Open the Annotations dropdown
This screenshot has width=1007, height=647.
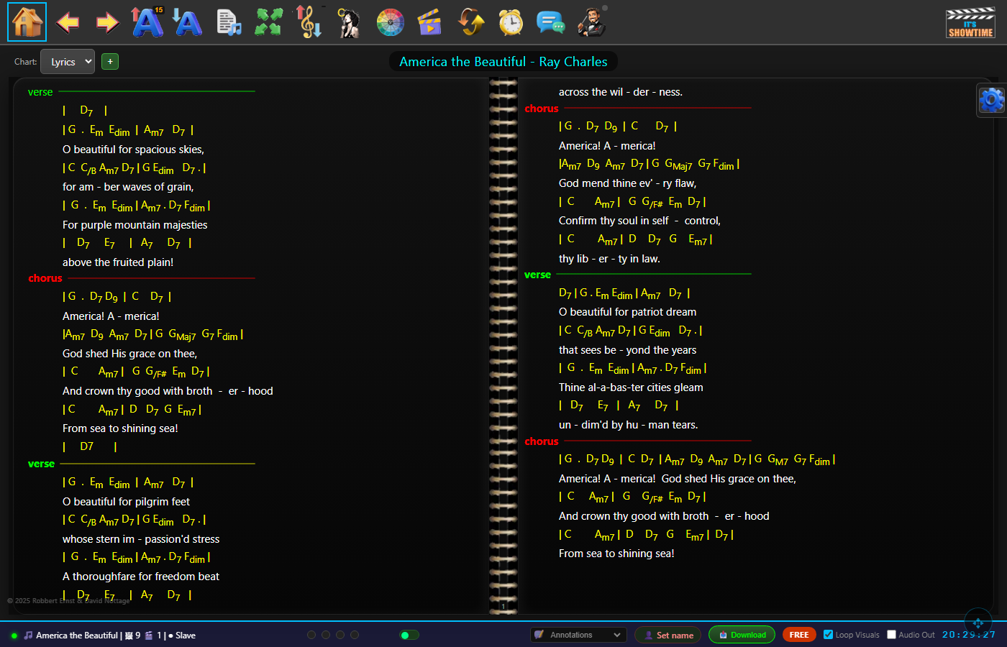point(577,635)
